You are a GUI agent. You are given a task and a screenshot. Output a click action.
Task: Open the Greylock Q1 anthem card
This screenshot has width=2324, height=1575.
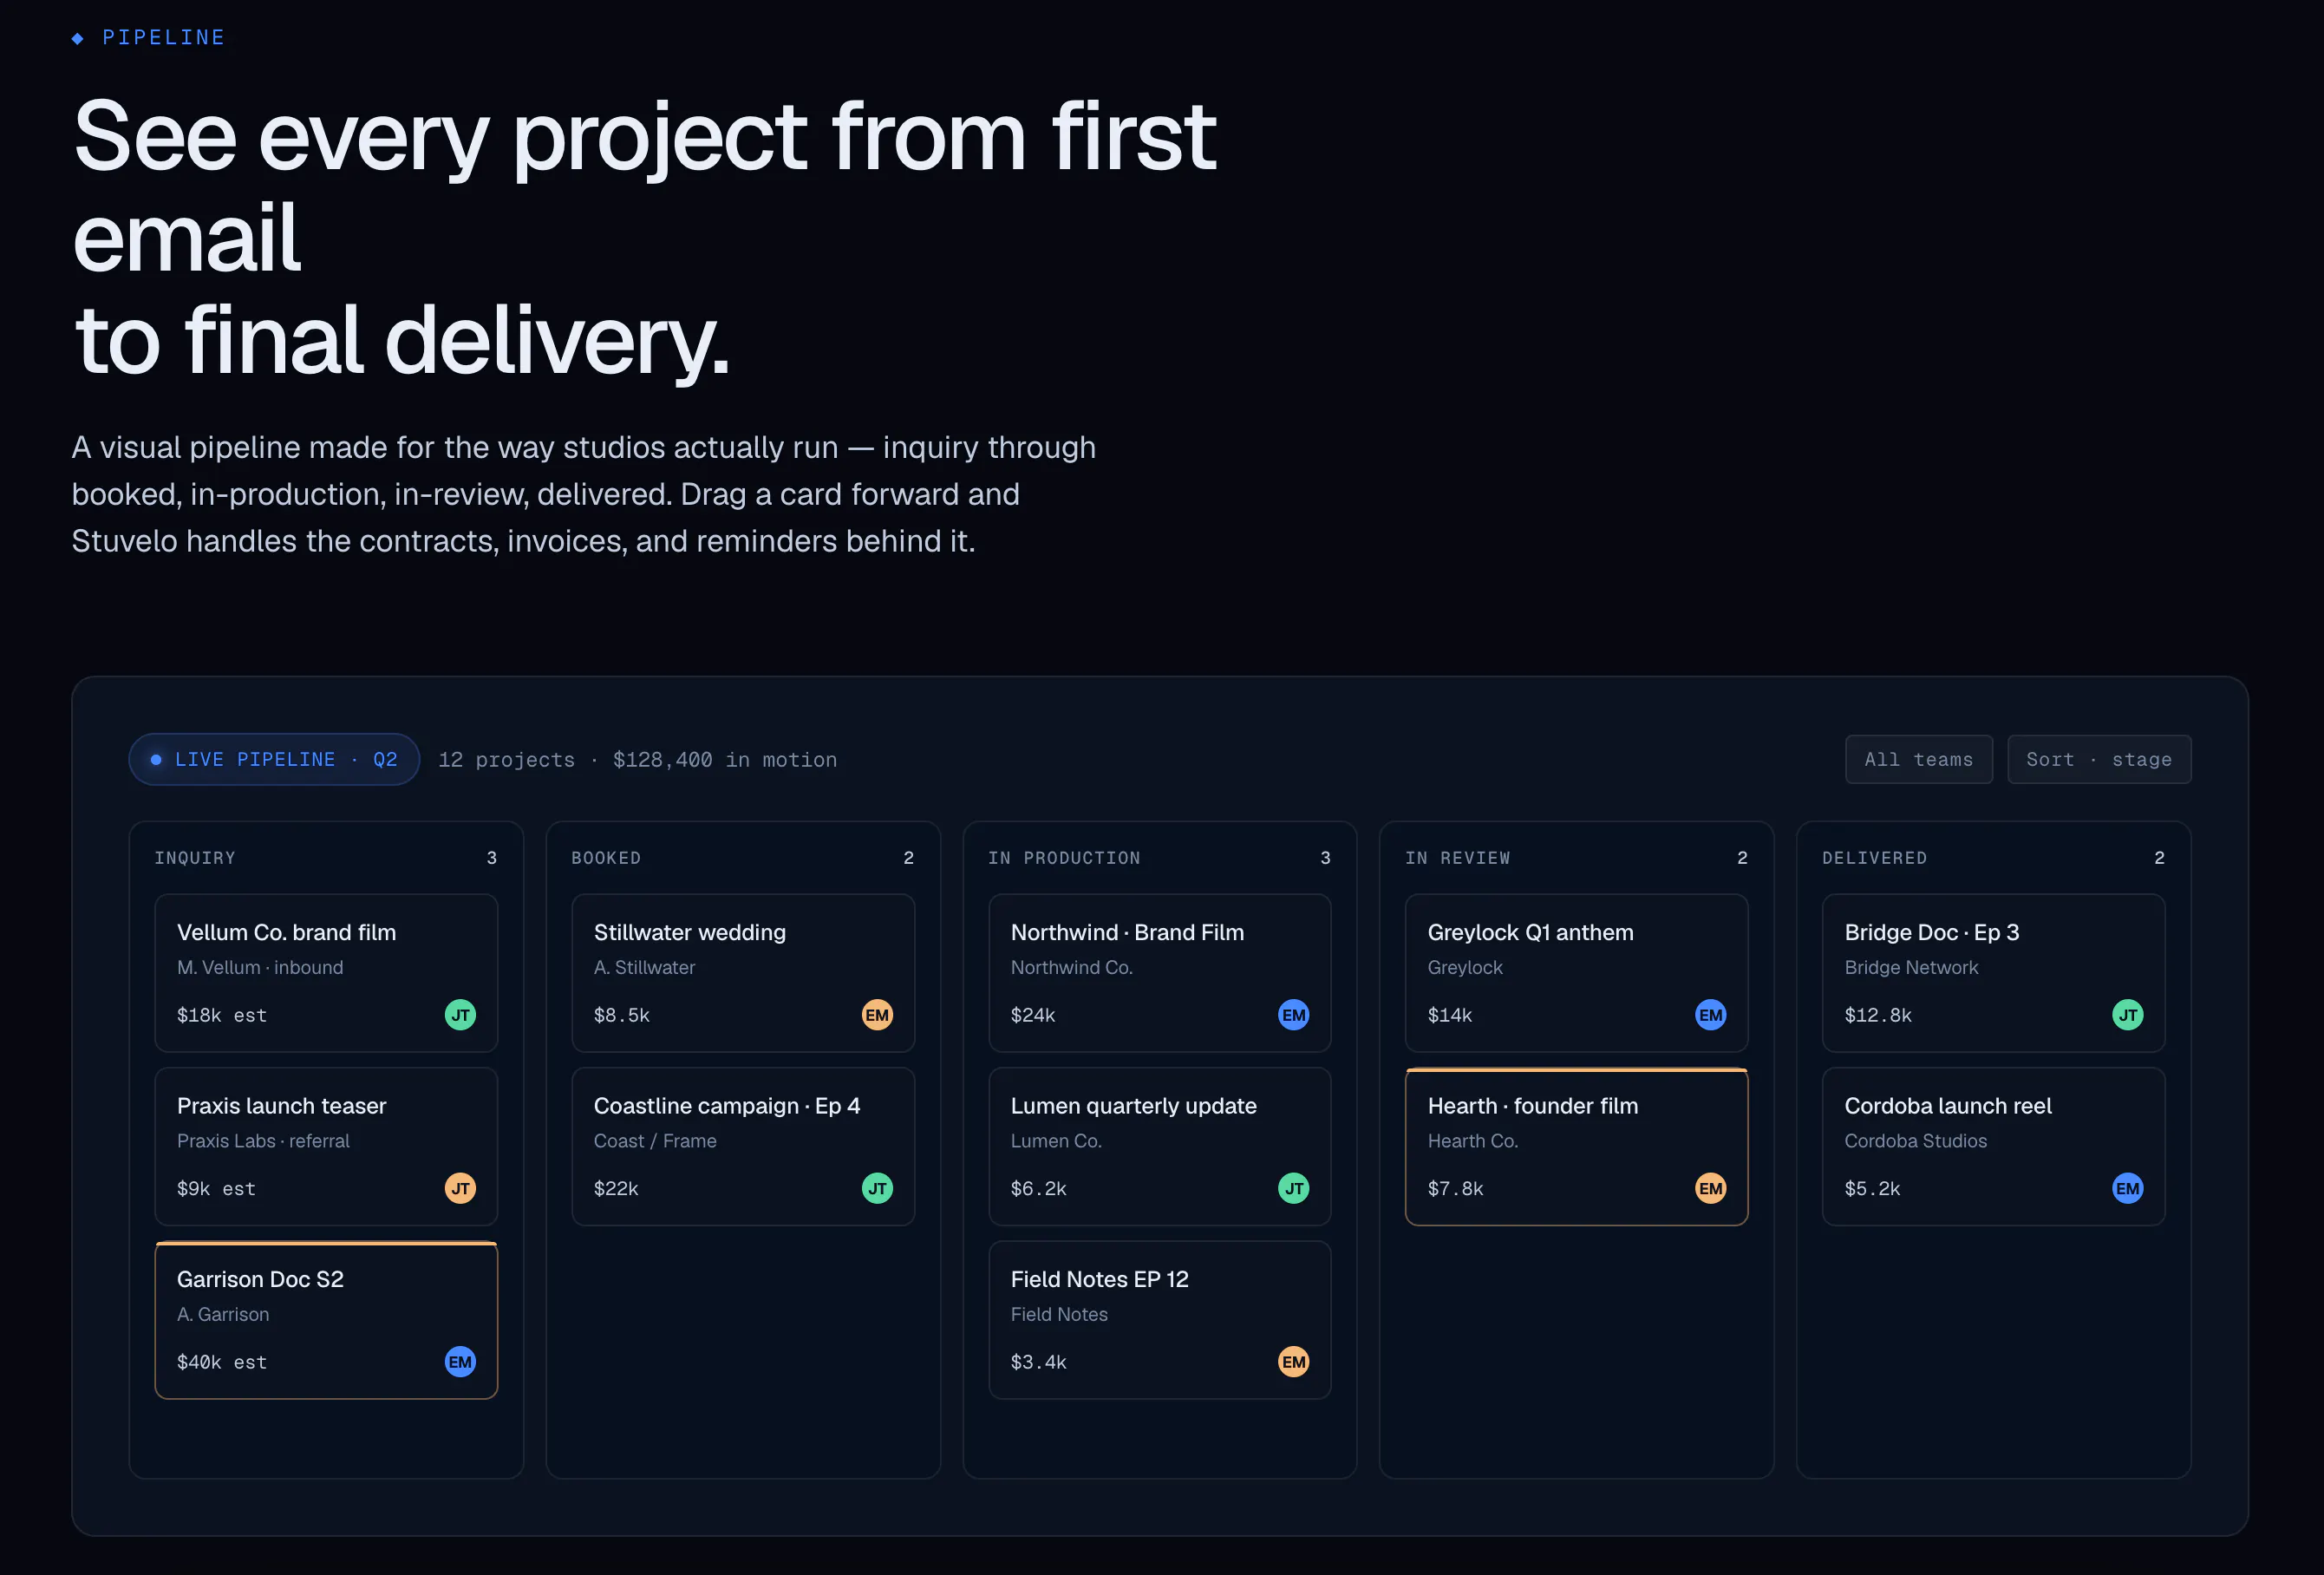click(1577, 973)
